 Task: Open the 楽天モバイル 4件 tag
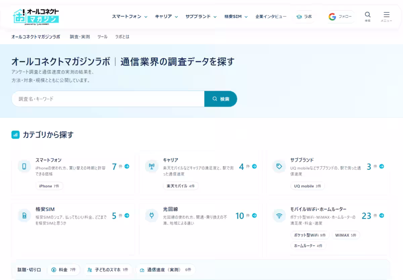[181, 186]
